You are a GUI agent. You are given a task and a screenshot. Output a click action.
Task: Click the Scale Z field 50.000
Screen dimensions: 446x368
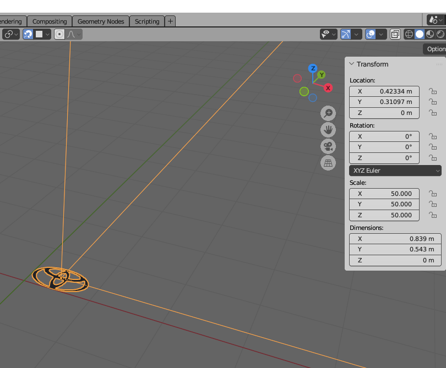tap(384, 215)
